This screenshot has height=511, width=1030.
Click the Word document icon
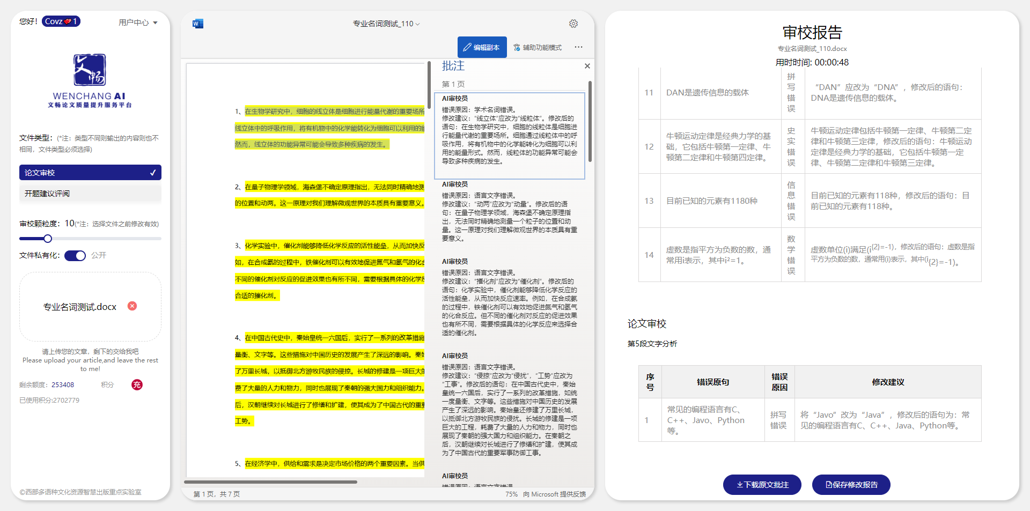tap(198, 24)
